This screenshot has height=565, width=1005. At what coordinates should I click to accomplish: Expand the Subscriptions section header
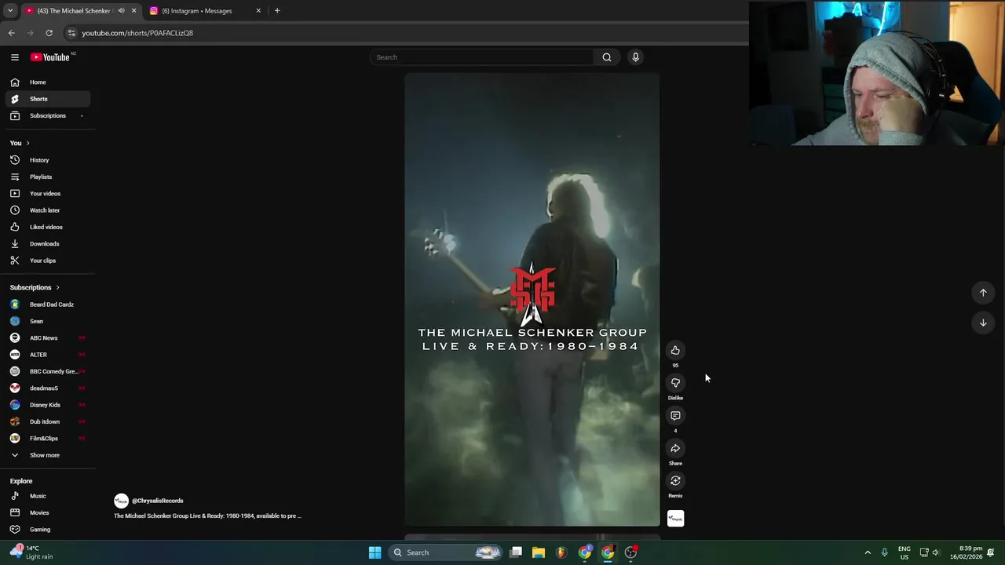[35, 287]
